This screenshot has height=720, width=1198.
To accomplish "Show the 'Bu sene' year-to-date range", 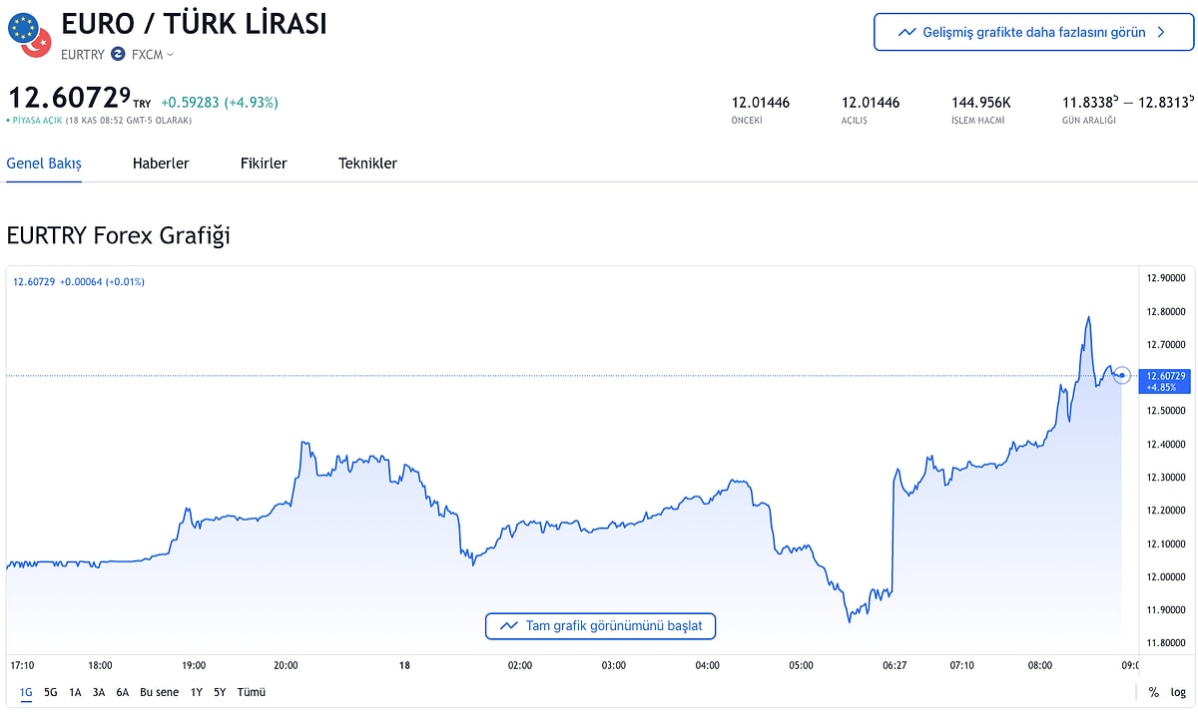I will tap(160, 692).
